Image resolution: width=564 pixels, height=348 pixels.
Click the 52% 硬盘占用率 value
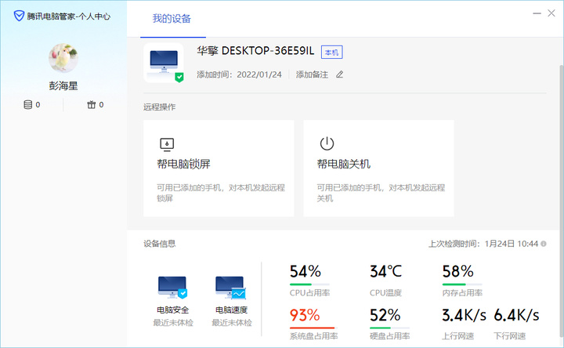(x=385, y=315)
